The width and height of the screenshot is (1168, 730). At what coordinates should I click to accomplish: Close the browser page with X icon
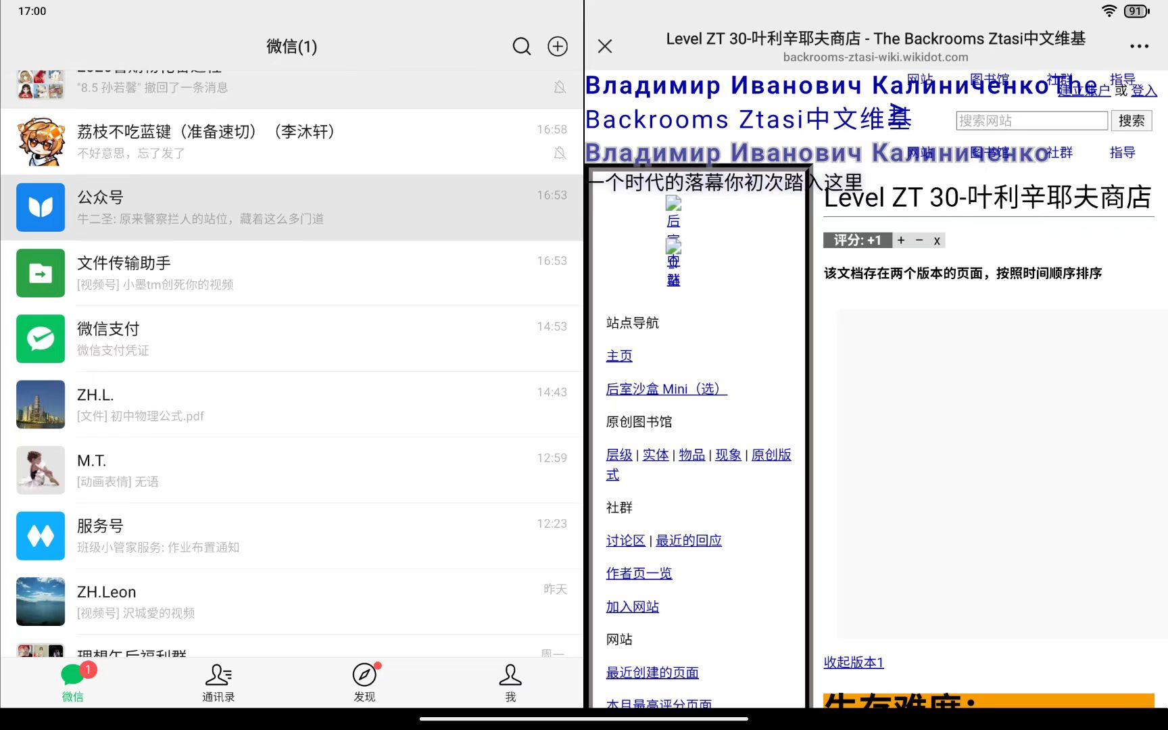pos(605,46)
